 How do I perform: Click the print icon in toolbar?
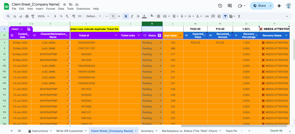[x=27, y=16]
